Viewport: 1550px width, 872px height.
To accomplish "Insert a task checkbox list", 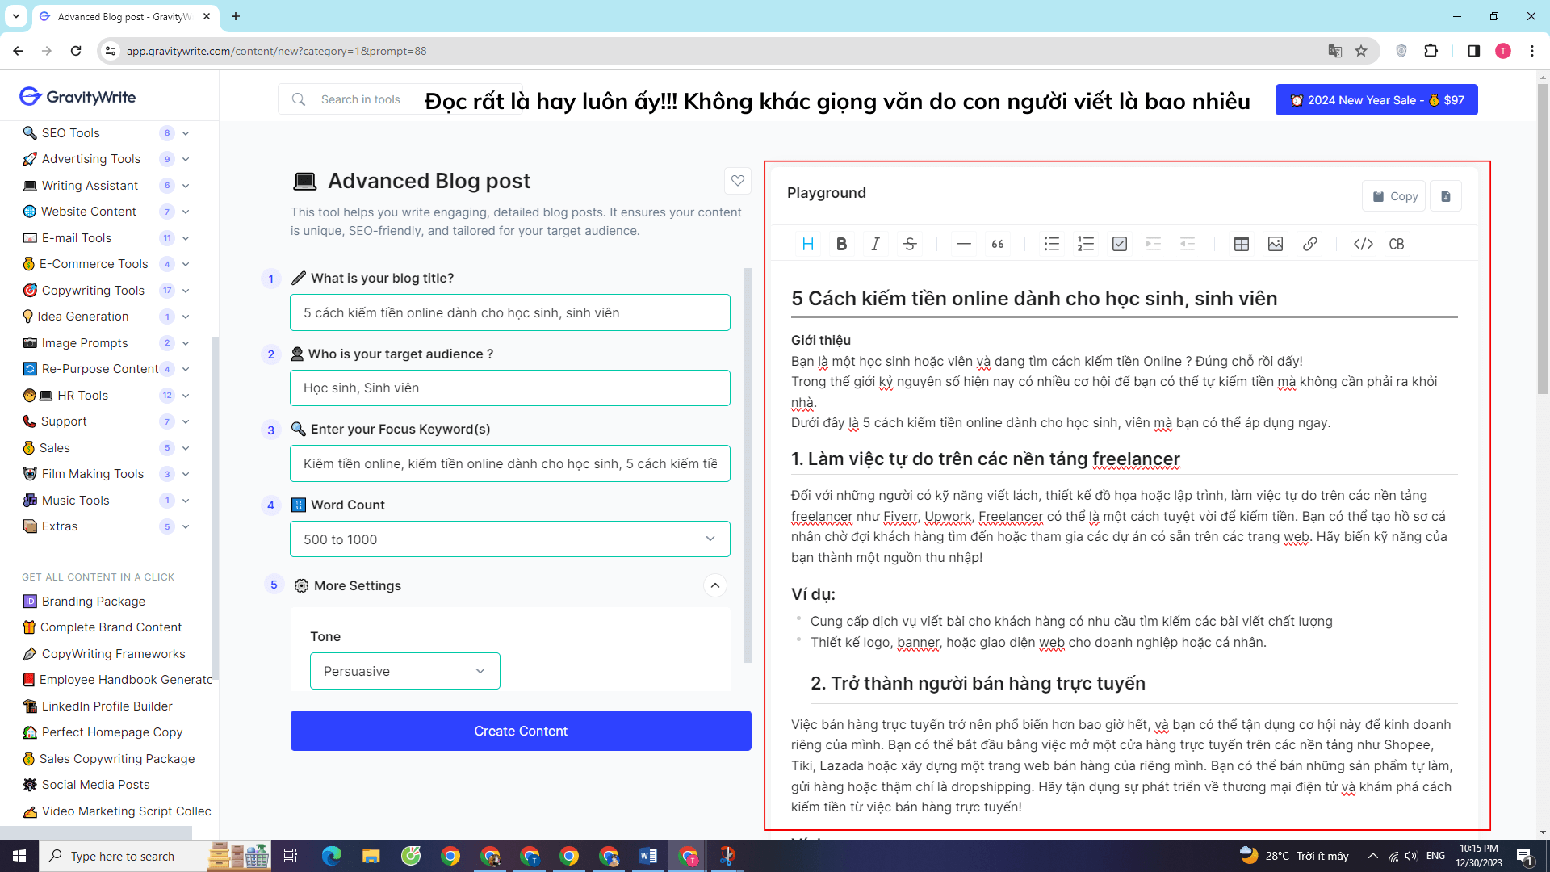I will click(x=1120, y=244).
